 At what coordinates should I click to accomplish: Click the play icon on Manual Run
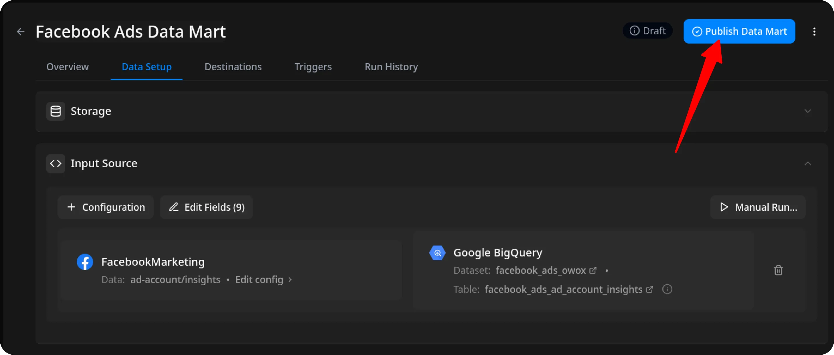point(724,207)
